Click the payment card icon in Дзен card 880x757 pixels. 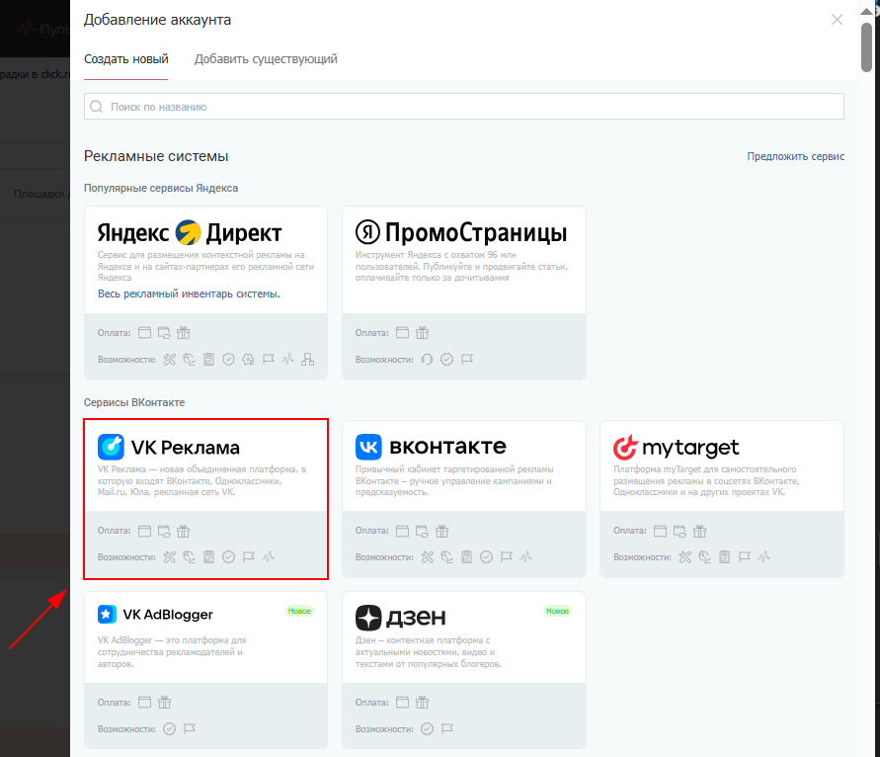coord(402,702)
